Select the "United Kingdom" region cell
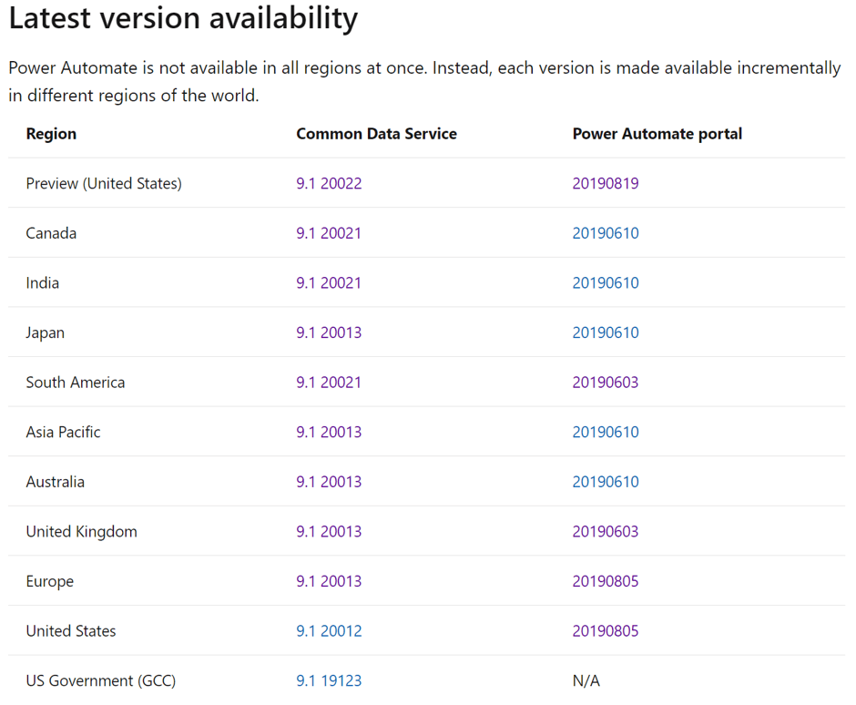Image resolution: width=856 pixels, height=705 pixels. pos(82,531)
